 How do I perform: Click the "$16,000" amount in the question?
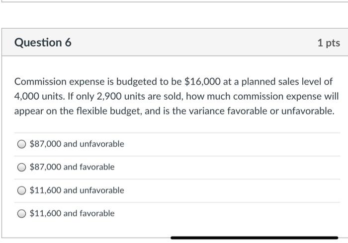click(200, 81)
